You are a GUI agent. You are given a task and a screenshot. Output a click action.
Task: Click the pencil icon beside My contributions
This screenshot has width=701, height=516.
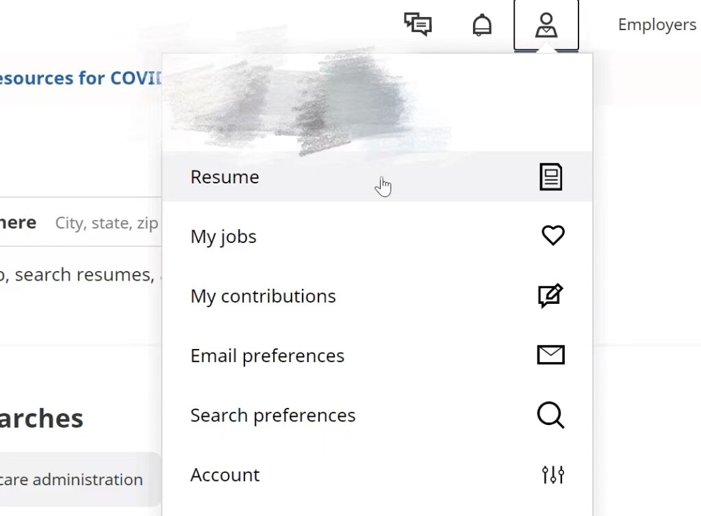tap(552, 295)
